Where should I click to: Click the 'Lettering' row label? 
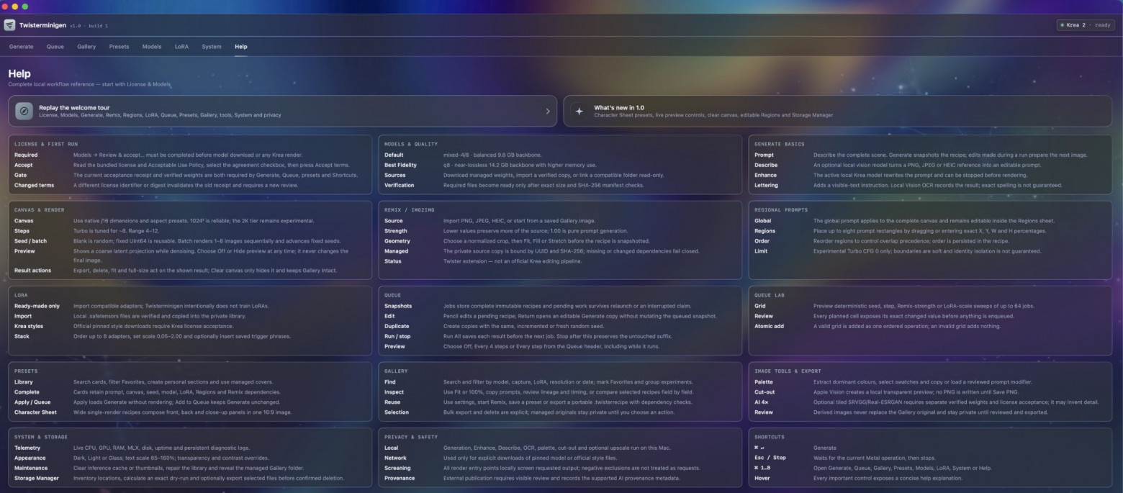click(766, 185)
